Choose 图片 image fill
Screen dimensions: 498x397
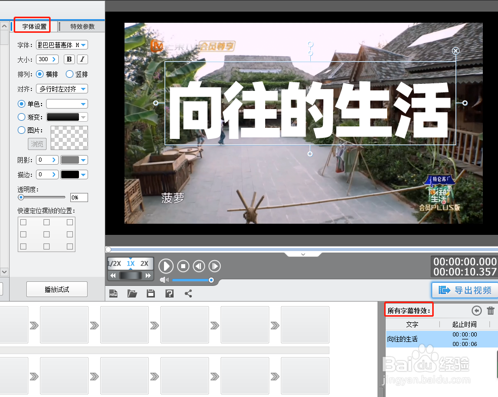(x=21, y=130)
